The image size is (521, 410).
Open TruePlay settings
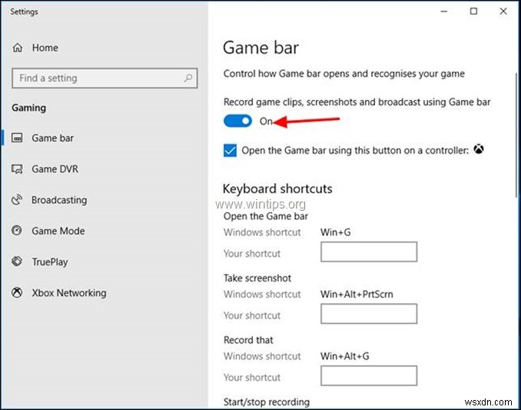[x=50, y=262]
